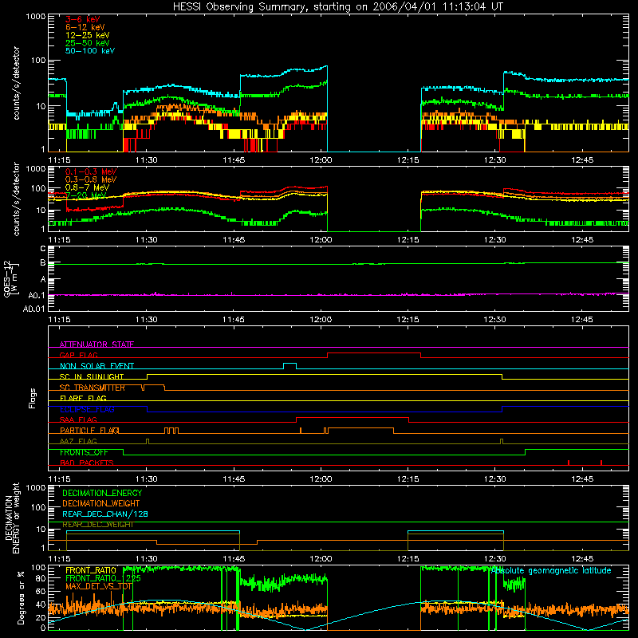
Task: Click the NON_SOLAR_EVENT flag label
Action: click(x=96, y=366)
